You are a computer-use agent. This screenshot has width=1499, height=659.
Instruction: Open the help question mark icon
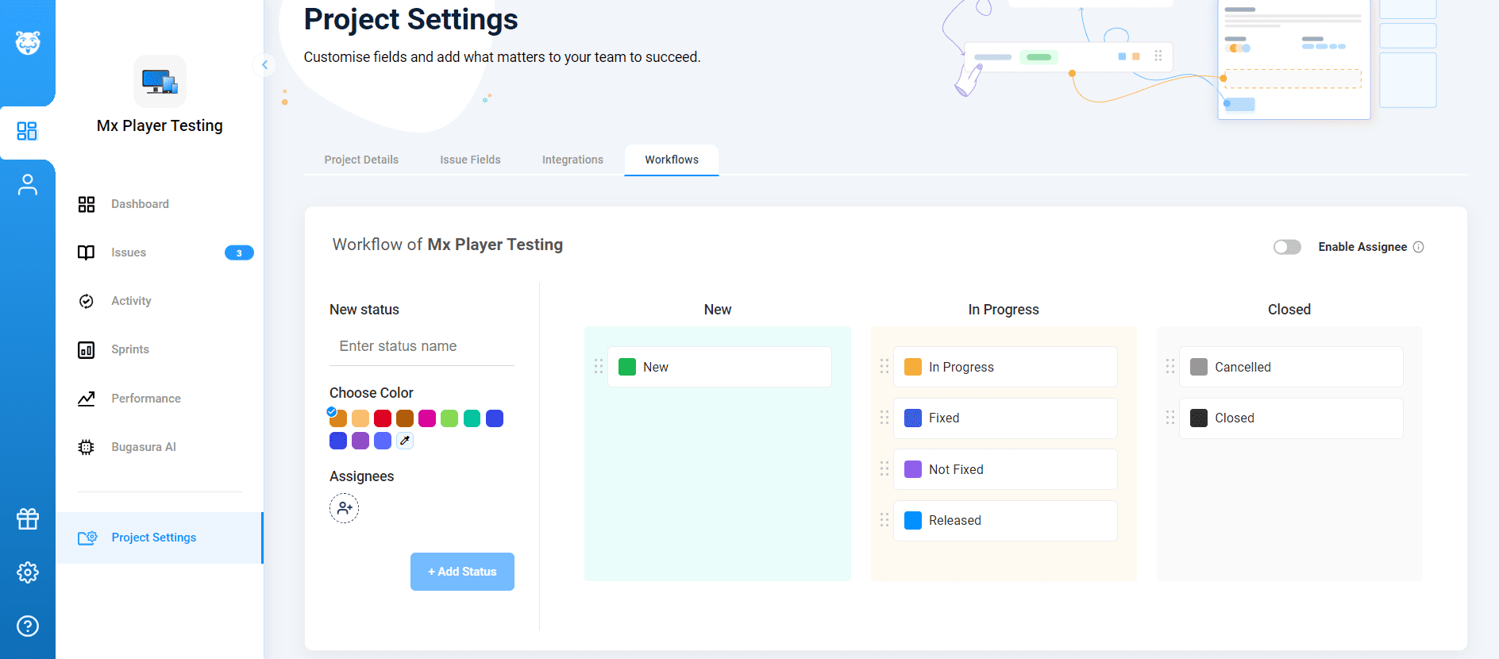point(28,626)
